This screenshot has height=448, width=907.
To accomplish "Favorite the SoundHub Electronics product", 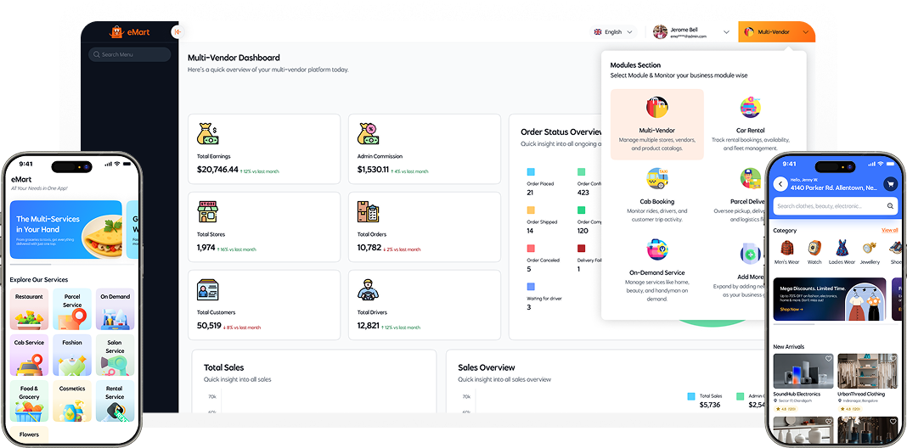I will pos(828,359).
